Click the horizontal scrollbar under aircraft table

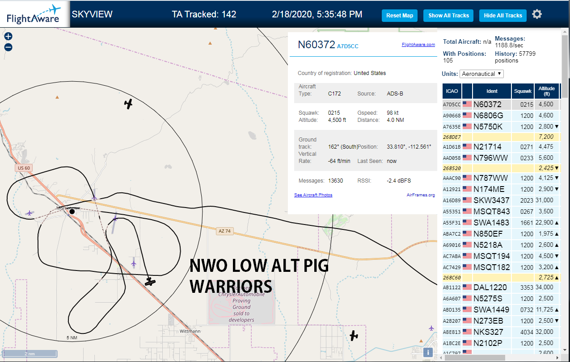pyautogui.click(x=474, y=358)
